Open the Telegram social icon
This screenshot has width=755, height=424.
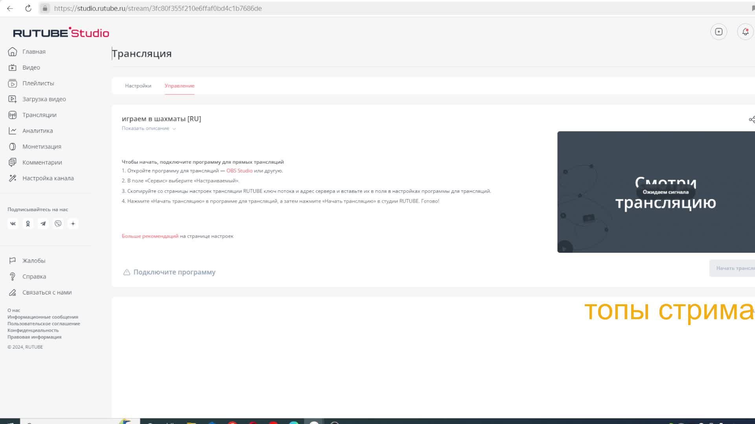click(x=43, y=223)
